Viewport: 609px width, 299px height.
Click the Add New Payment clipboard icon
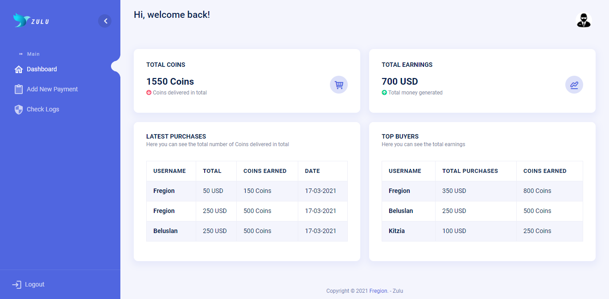tap(18, 89)
